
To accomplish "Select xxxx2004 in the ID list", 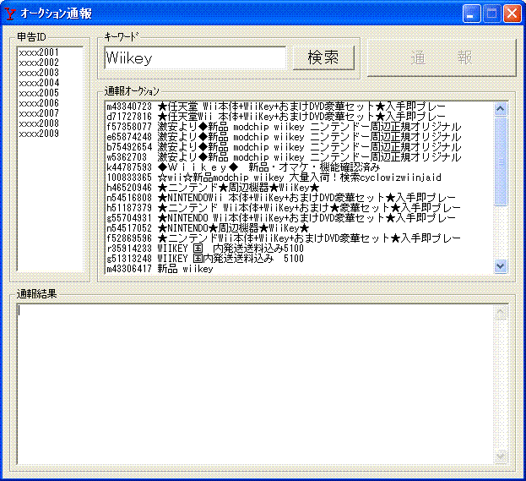I will point(50,83).
